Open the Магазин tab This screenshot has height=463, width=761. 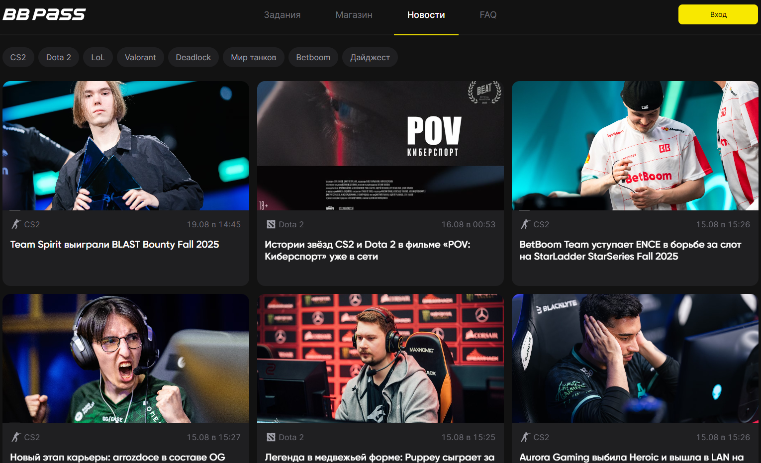(354, 15)
